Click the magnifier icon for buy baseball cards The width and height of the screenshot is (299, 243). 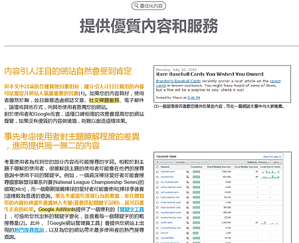tap(187, 182)
